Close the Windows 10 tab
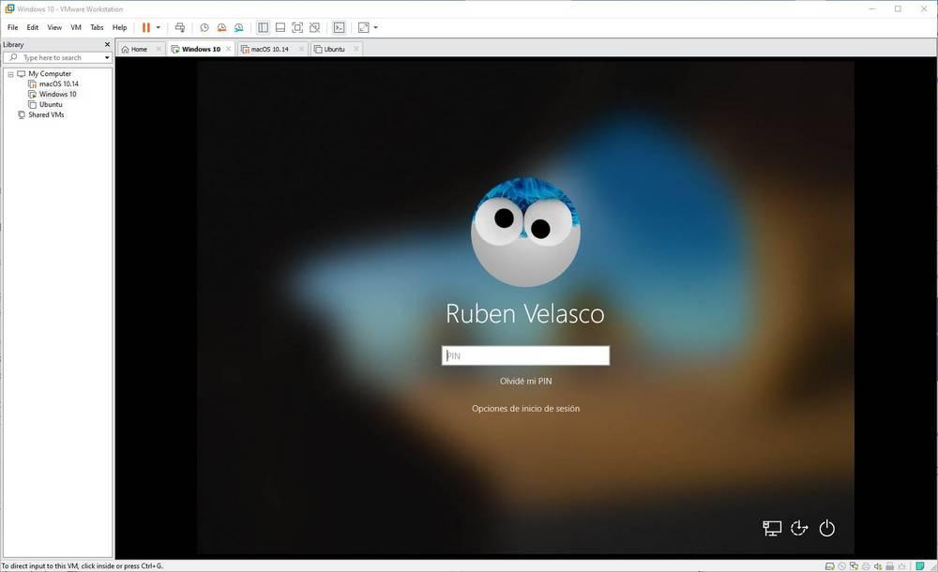 coord(229,49)
